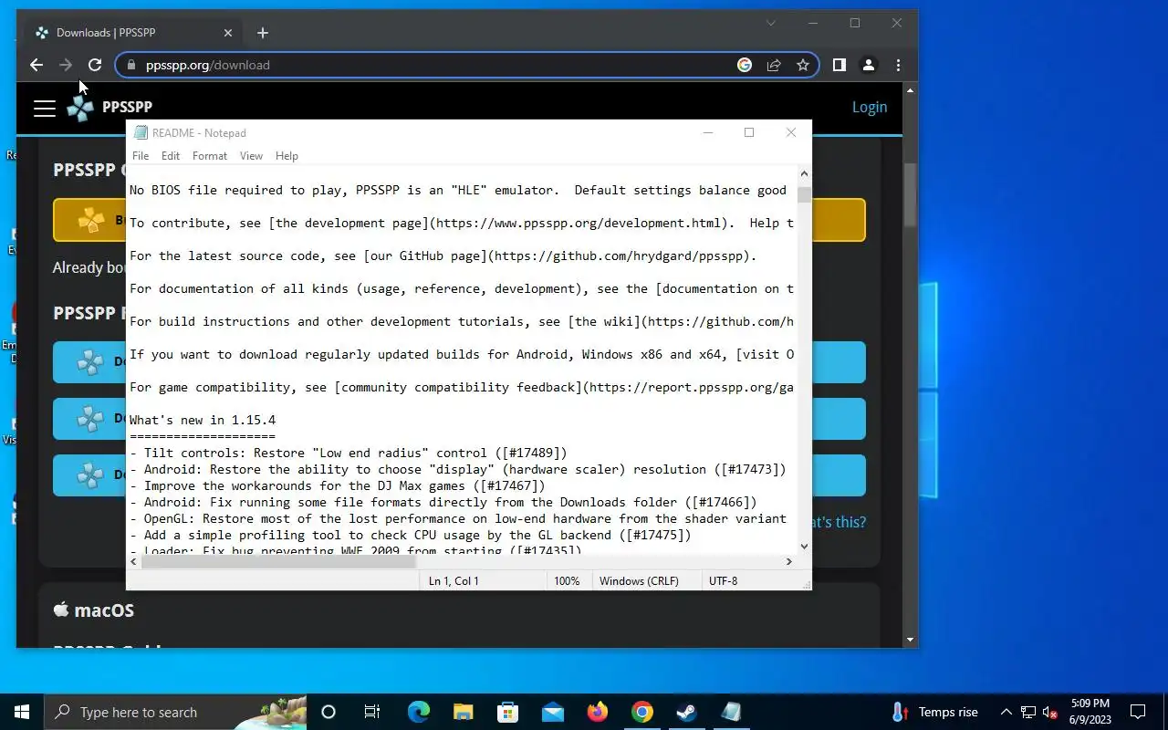Click Notepad vertical scrollbar down arrow
1168x730 pixels.
pos(804,547)
